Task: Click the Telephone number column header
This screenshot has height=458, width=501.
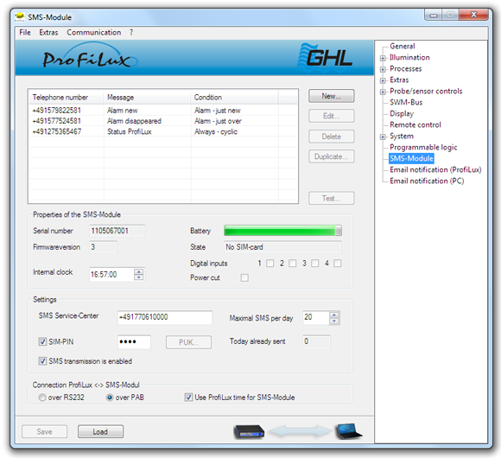Action: (67, 97)
